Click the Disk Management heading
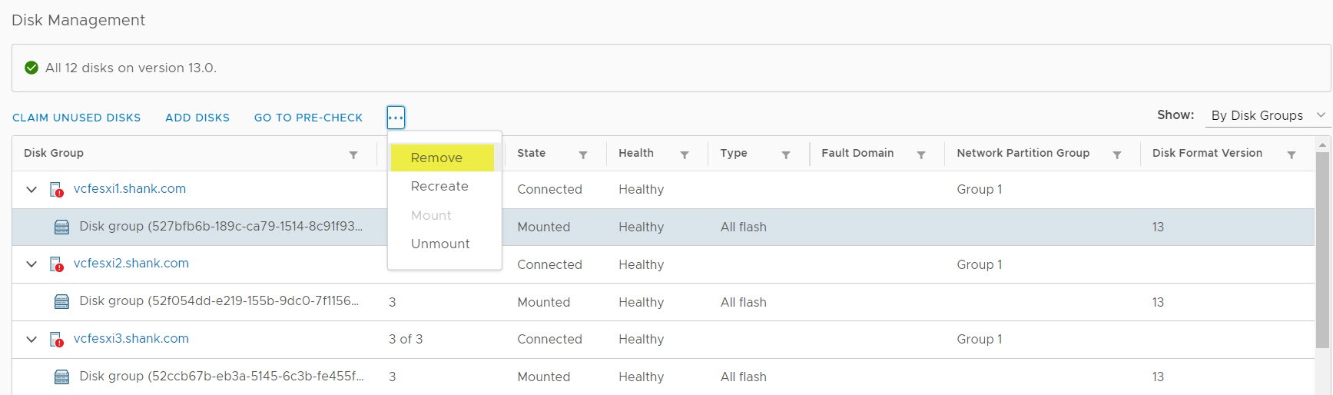Image resolution: width=1333 pixels, height=395 pixels. 78,20
